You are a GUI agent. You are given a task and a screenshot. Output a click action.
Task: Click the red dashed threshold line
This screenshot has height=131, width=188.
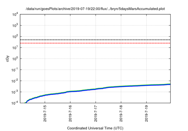(x=95, y=43)
